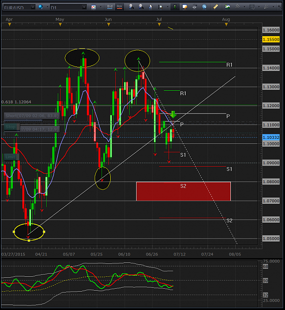Toggle the green auto-scale "1" button
285x310 pixels.
(175, 7)
